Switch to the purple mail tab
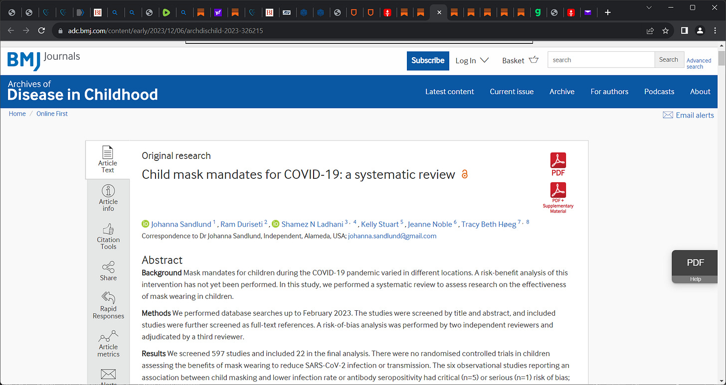726x385 pixels. [588, 12]
